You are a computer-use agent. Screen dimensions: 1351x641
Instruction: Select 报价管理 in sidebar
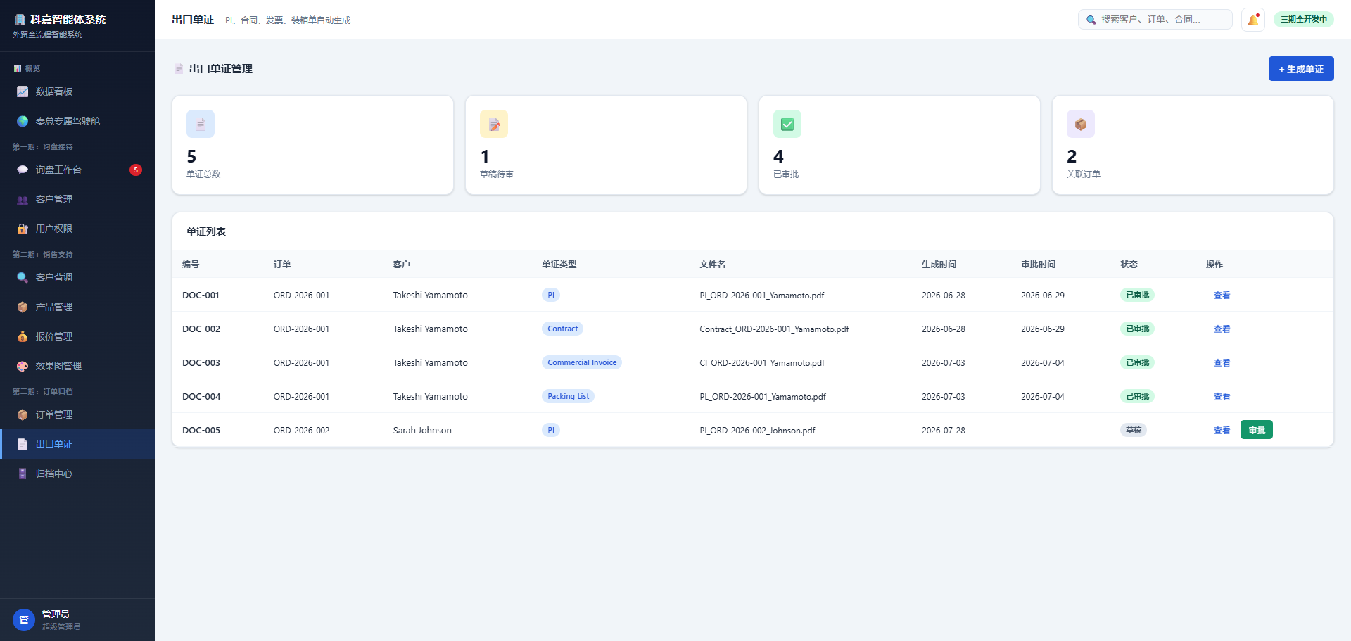click(x=77, y=336)
